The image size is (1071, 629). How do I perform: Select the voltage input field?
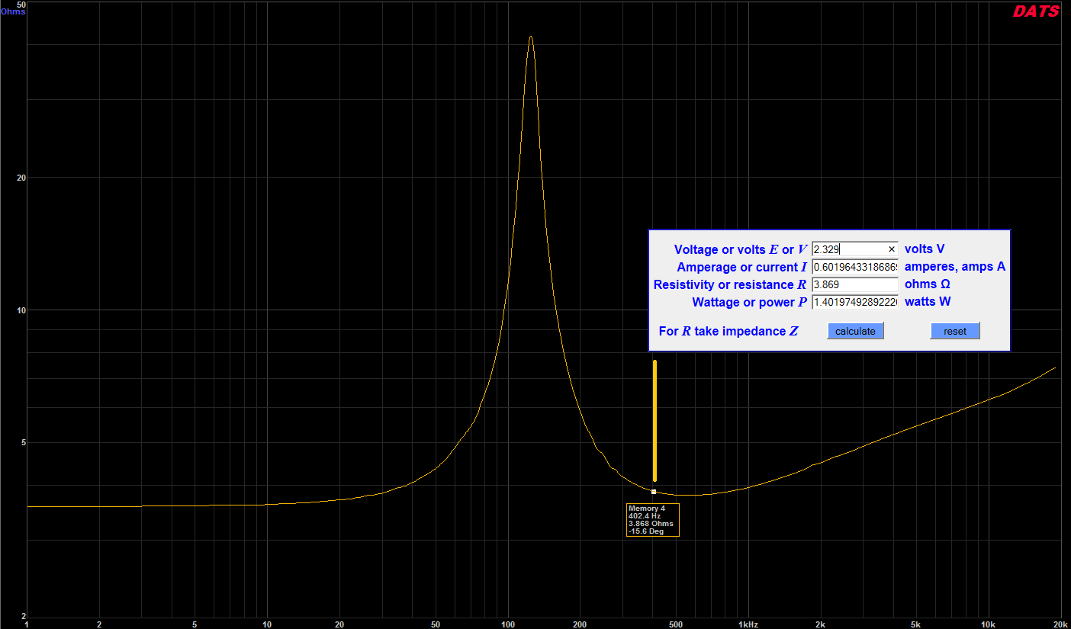pos(855,249)
